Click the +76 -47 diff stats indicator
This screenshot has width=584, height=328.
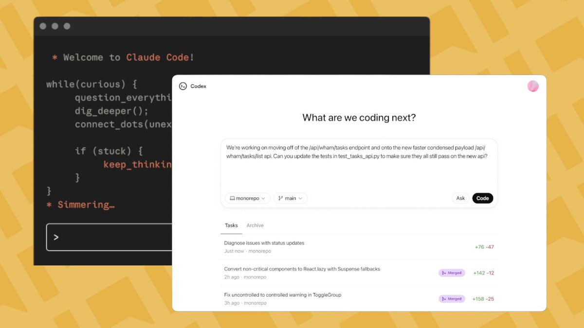coord(484,247)
